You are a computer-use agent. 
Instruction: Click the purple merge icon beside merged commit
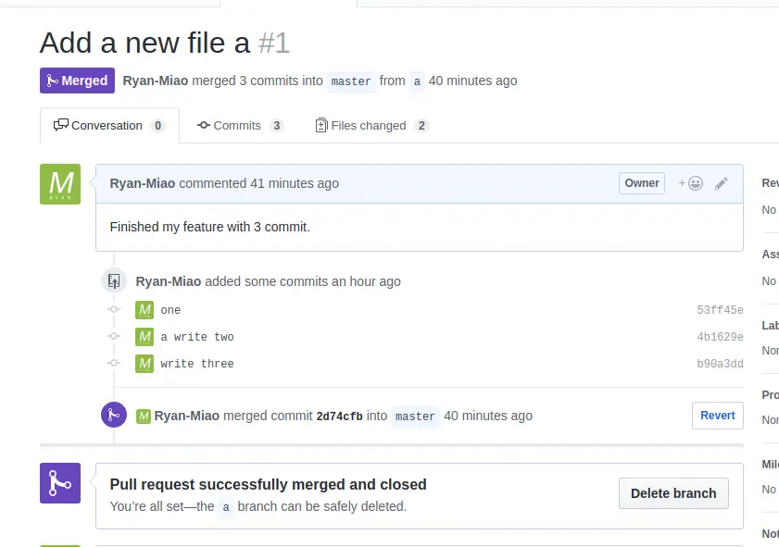(x=113, y=415)
